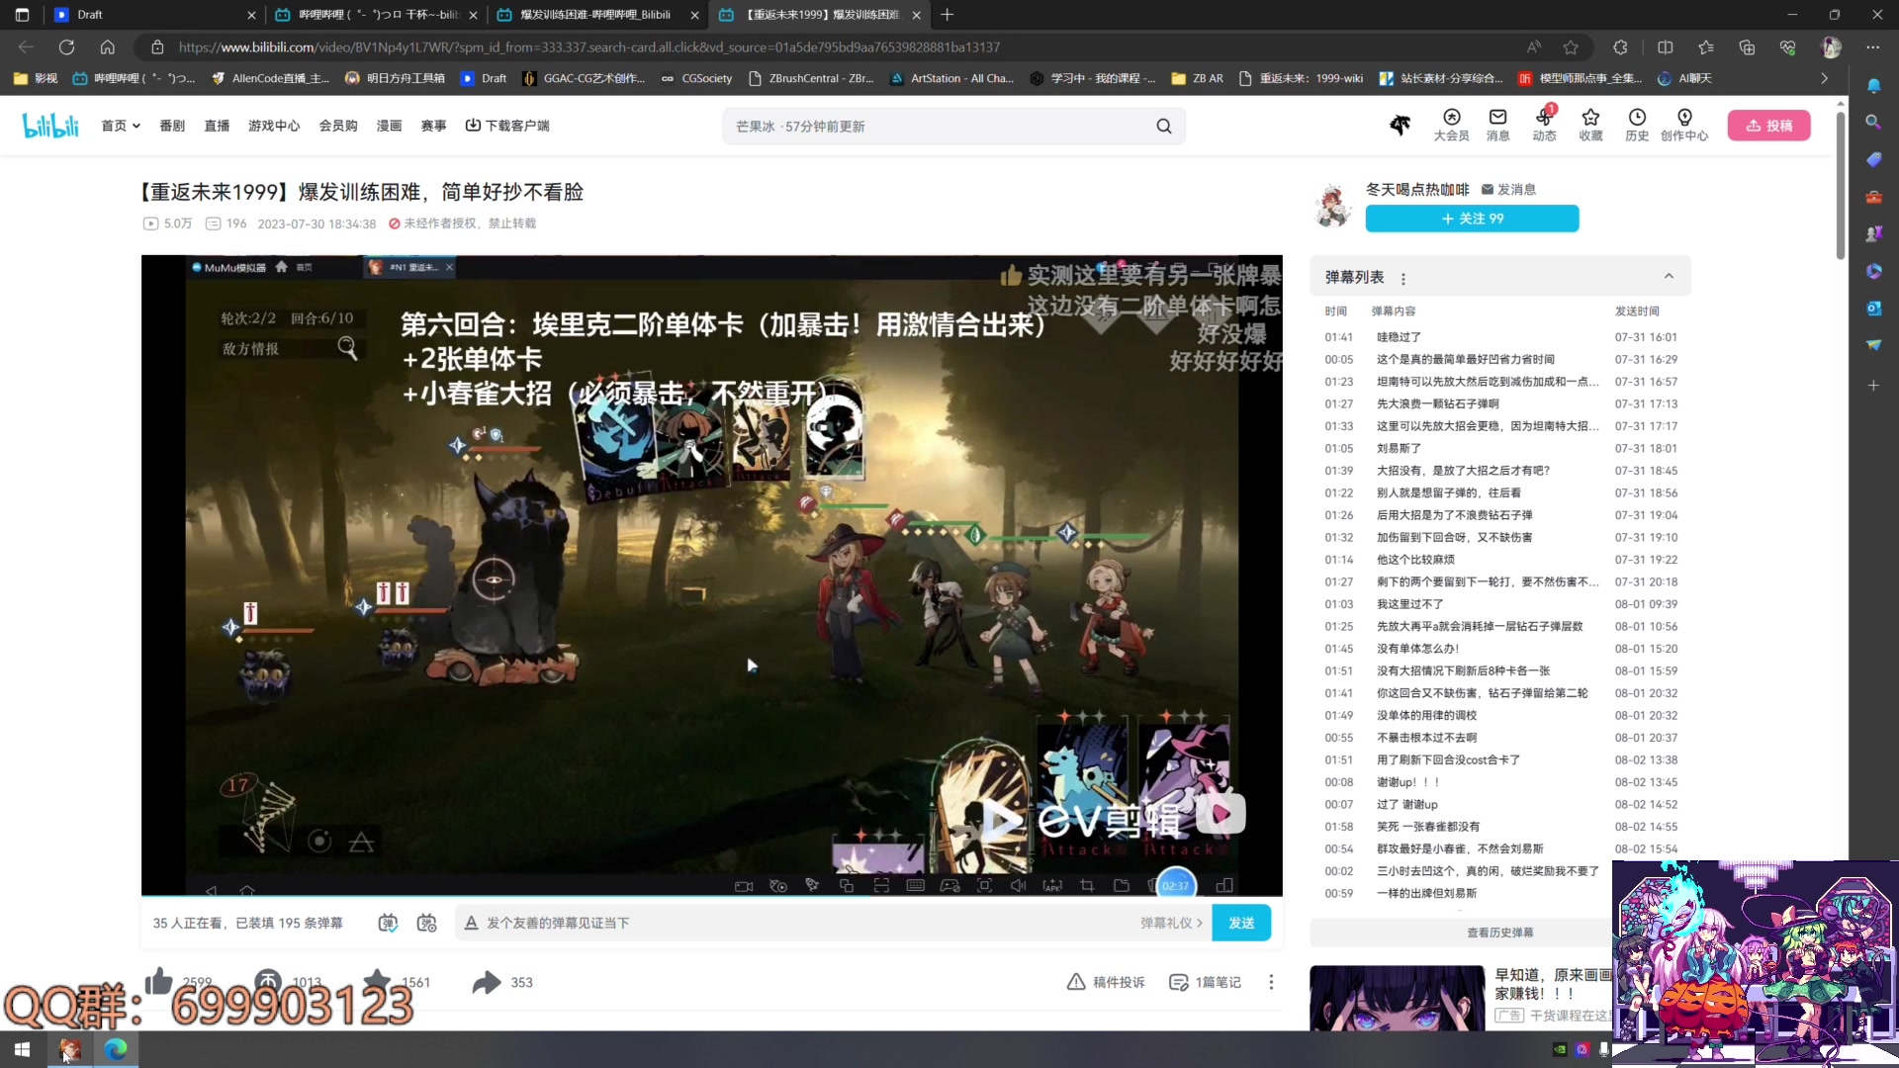
Task: Open browser extensions icon
Action: pyautogui.click(x=1620, y=46)
